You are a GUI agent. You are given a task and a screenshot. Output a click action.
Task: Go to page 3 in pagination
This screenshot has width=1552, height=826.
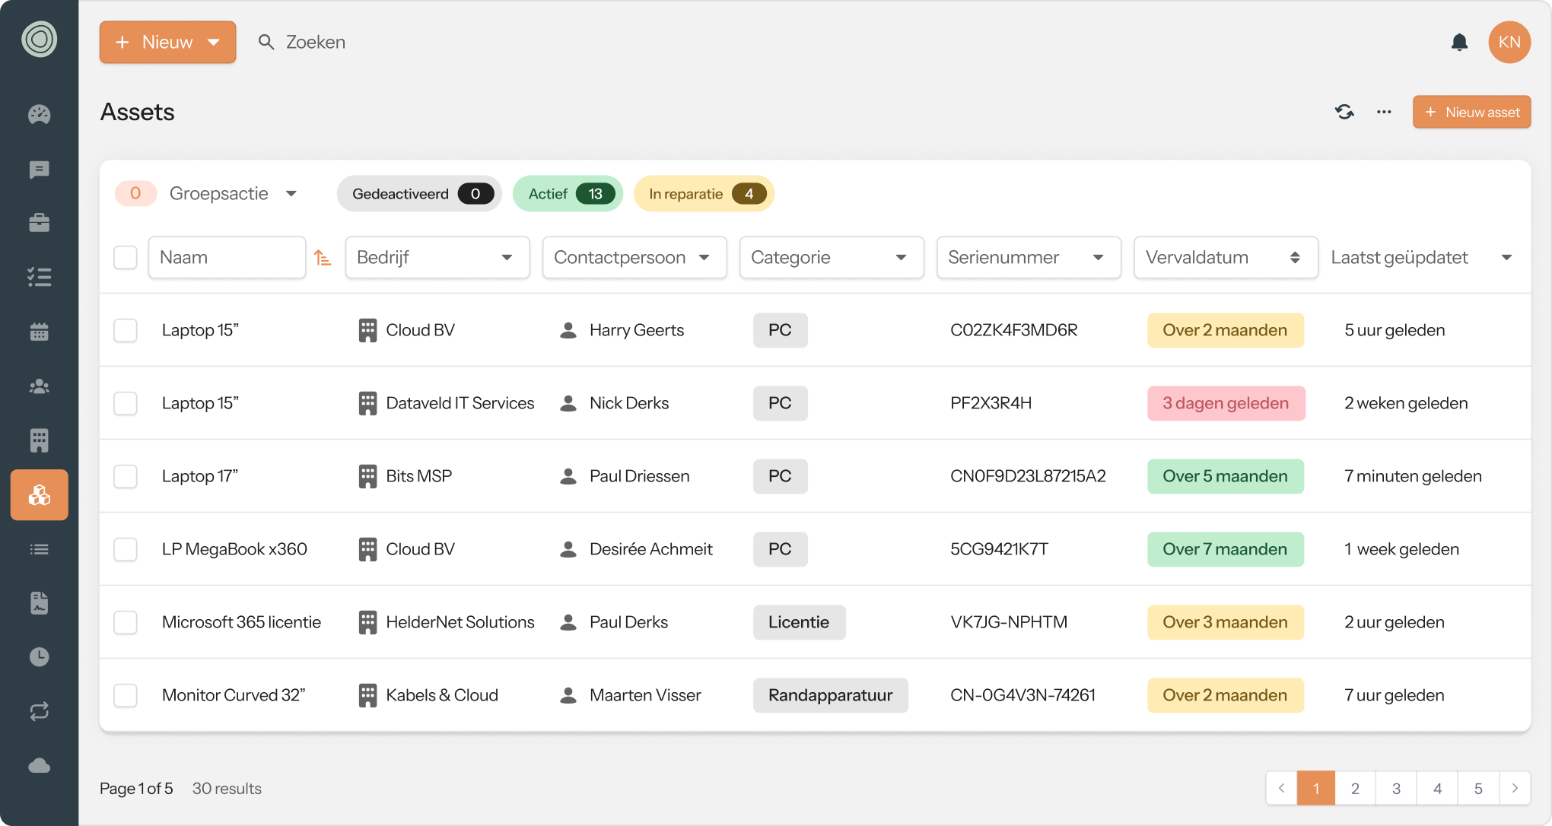click(1396, 789)
